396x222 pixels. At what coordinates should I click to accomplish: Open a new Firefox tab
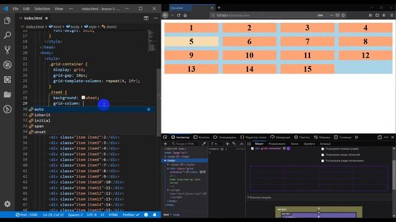click(x=219, y=7)
